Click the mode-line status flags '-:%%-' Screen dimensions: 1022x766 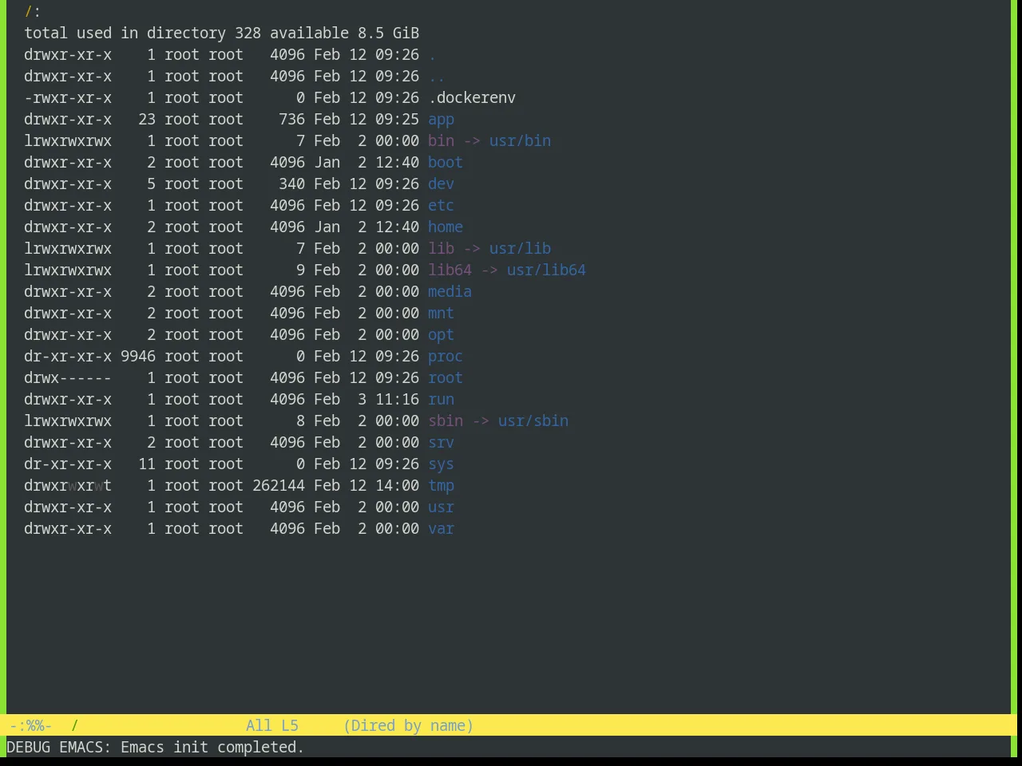click(30, 726)
